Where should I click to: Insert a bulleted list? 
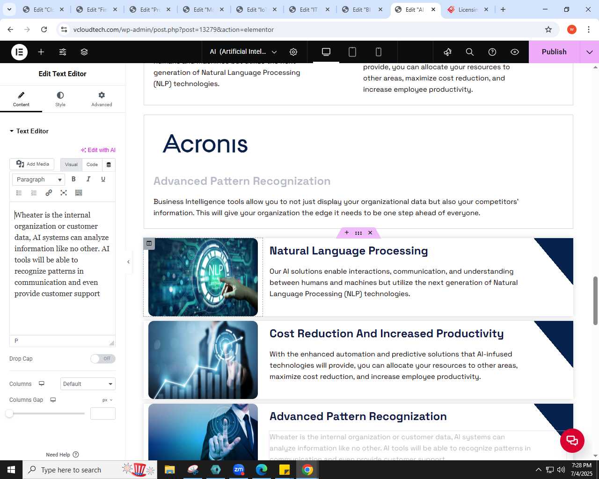click(x=19, y=193)
